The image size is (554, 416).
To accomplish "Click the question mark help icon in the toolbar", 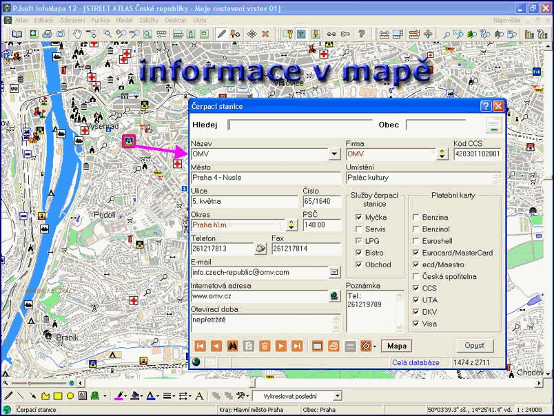I will pyautogui.click(x=361, y=34).
